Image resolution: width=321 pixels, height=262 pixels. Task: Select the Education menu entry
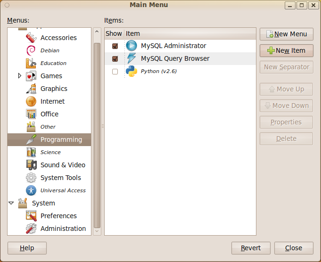(53, 63)
